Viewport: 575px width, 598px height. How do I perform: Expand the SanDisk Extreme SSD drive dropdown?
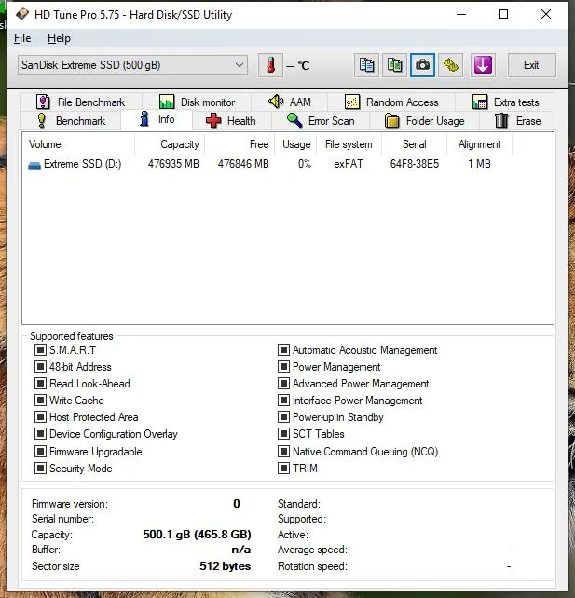pos(132,65)
